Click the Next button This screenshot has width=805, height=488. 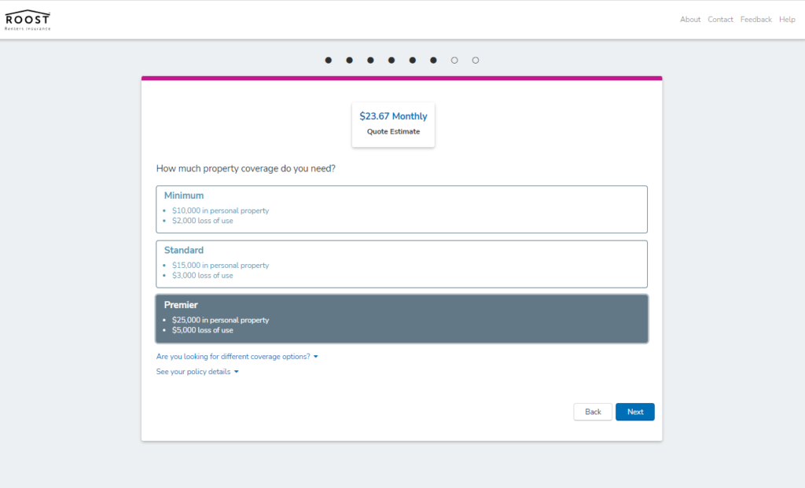(x=635, y=412)
